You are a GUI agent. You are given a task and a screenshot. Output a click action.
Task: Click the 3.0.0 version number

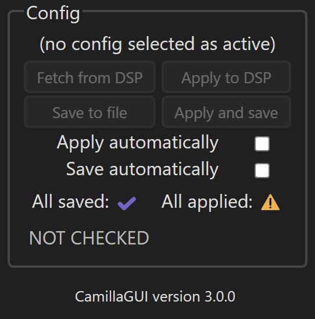(x=220, y=296)
